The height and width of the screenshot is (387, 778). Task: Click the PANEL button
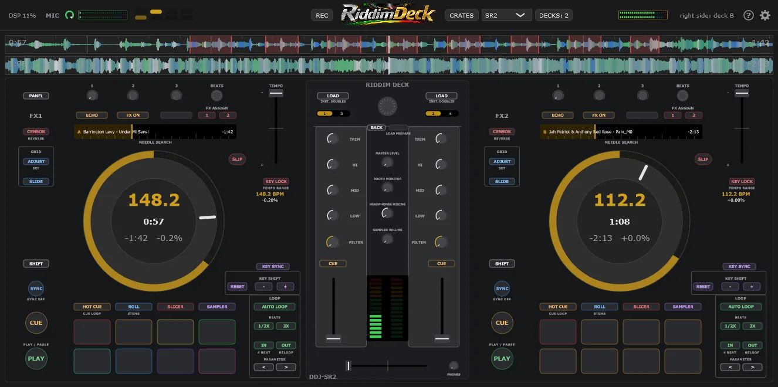(x=36, y=96)
